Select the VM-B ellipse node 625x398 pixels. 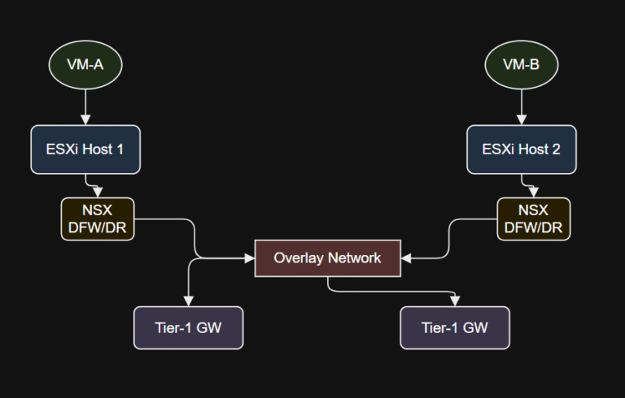tap(522, 64)
